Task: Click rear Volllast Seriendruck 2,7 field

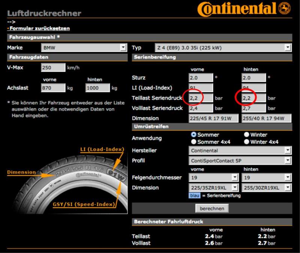Action: [253, 108]
